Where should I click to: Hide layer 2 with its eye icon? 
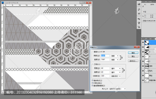[x=143, y=47]
